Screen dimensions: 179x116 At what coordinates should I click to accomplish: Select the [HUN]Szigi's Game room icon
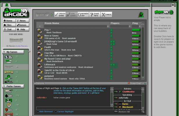(40, 43)
